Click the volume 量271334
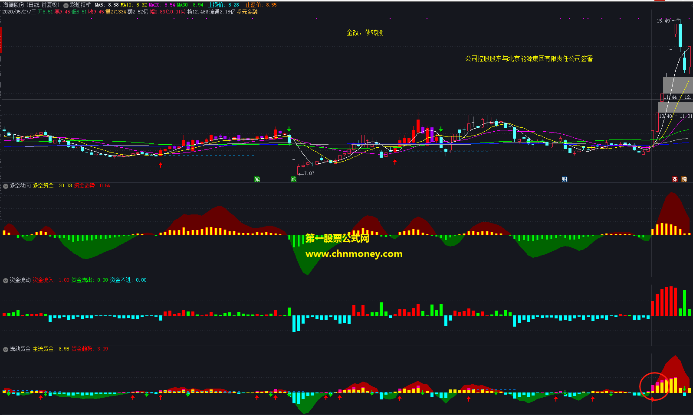Image resolution: width=693 pixels, height=415 pixels. [x=115, y=12]
